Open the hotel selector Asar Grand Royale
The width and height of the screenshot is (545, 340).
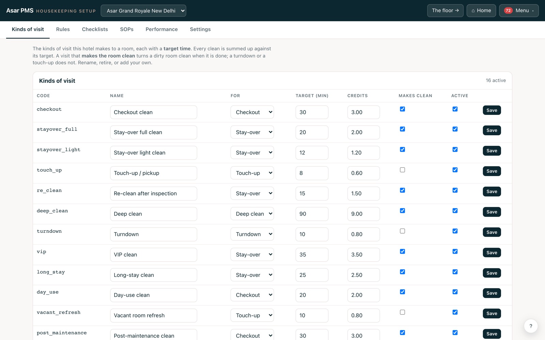143,11
